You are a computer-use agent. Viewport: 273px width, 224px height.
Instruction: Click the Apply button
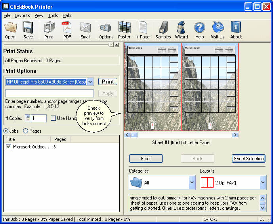[x=108, y=93]
